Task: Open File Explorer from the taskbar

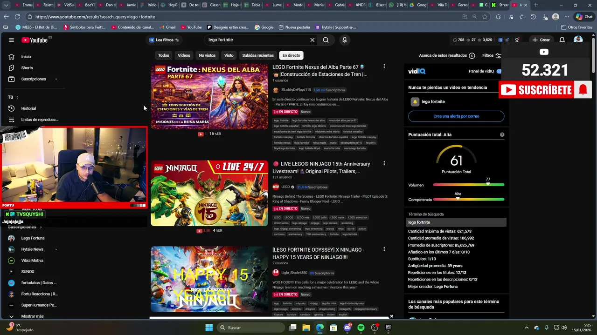Action: coord(306,328)
